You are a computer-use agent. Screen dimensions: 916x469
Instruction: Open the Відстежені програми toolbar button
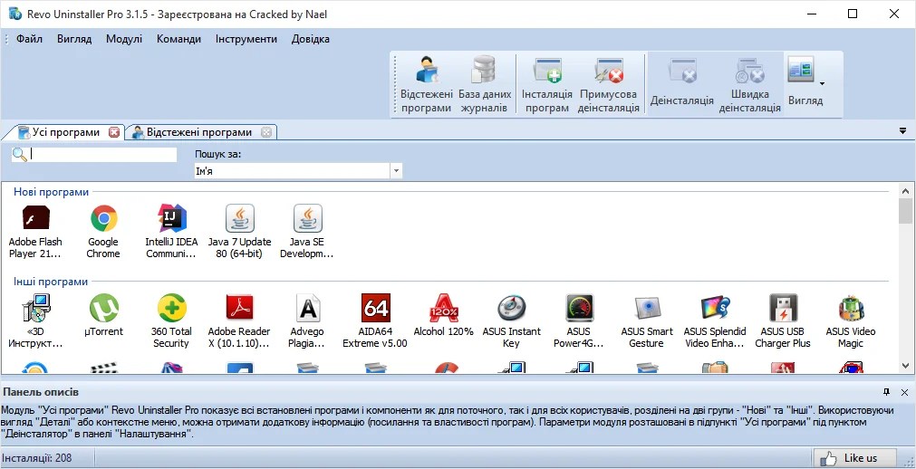[427, 85]
